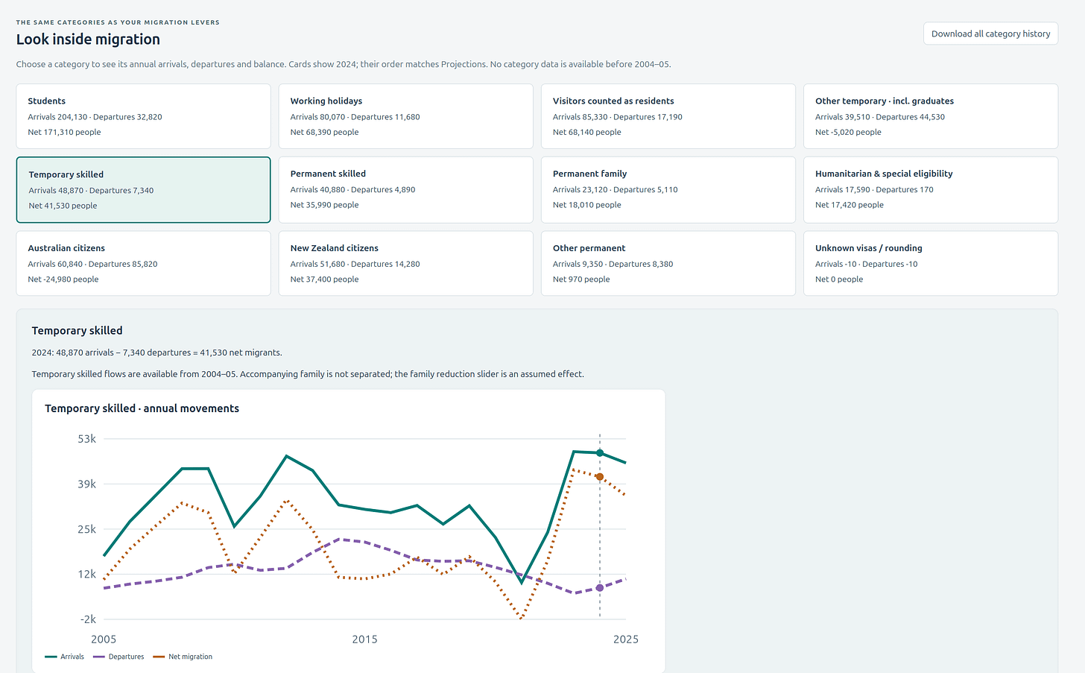Screen dimensions: 1085x673
Task: Click the 'Temporary skilled' detail panel heading
Action: 77,330
